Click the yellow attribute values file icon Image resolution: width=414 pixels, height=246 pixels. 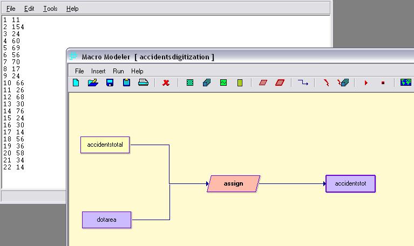point(240,83)
